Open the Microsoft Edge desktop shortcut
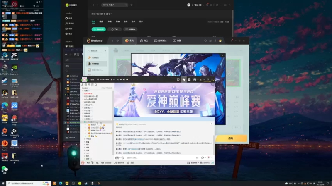 (x=5, y=107)
